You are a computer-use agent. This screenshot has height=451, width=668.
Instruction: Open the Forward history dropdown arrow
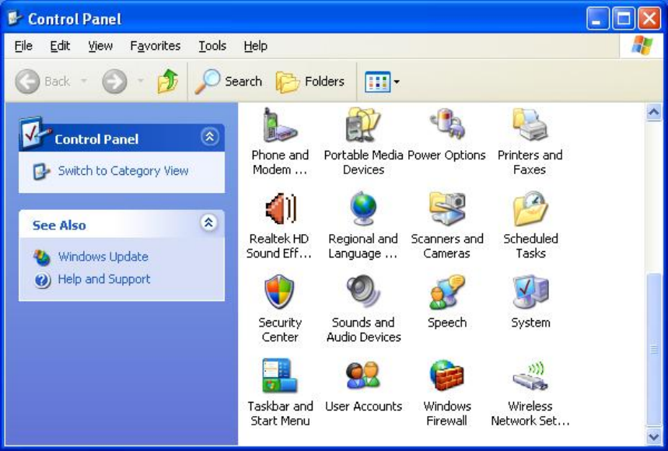point(140,81)
